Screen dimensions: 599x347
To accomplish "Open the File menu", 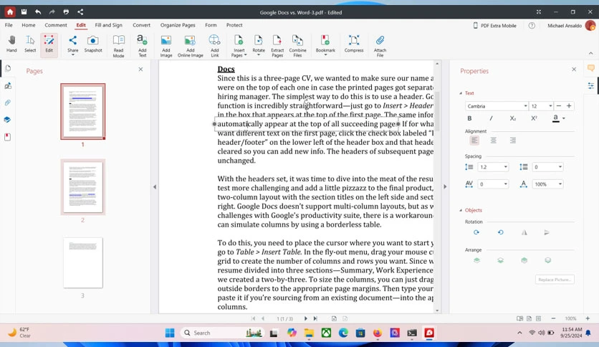I will tap(9, 25).
